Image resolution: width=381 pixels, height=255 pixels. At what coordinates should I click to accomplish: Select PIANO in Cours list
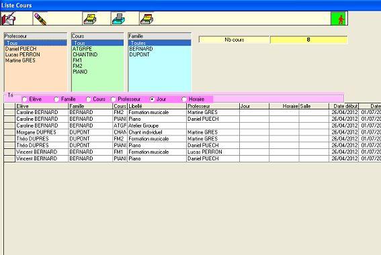pyautogui.click(x=97, y=72)
